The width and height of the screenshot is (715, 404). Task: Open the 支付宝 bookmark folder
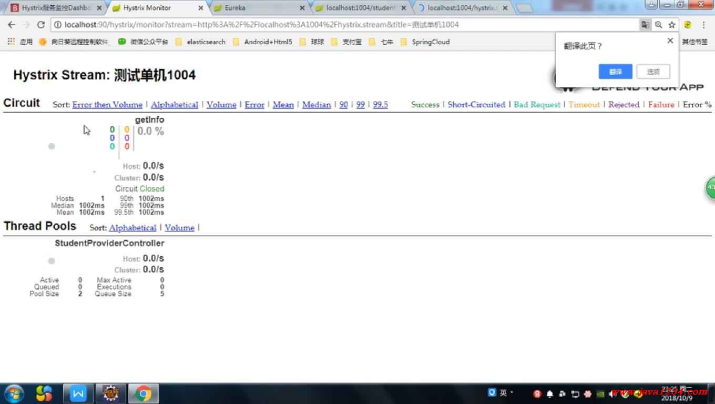tap(346, 42)
